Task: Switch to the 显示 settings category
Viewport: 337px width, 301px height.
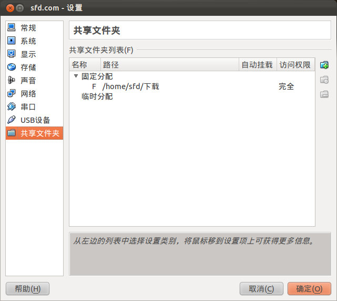Action: click(28, 54)
